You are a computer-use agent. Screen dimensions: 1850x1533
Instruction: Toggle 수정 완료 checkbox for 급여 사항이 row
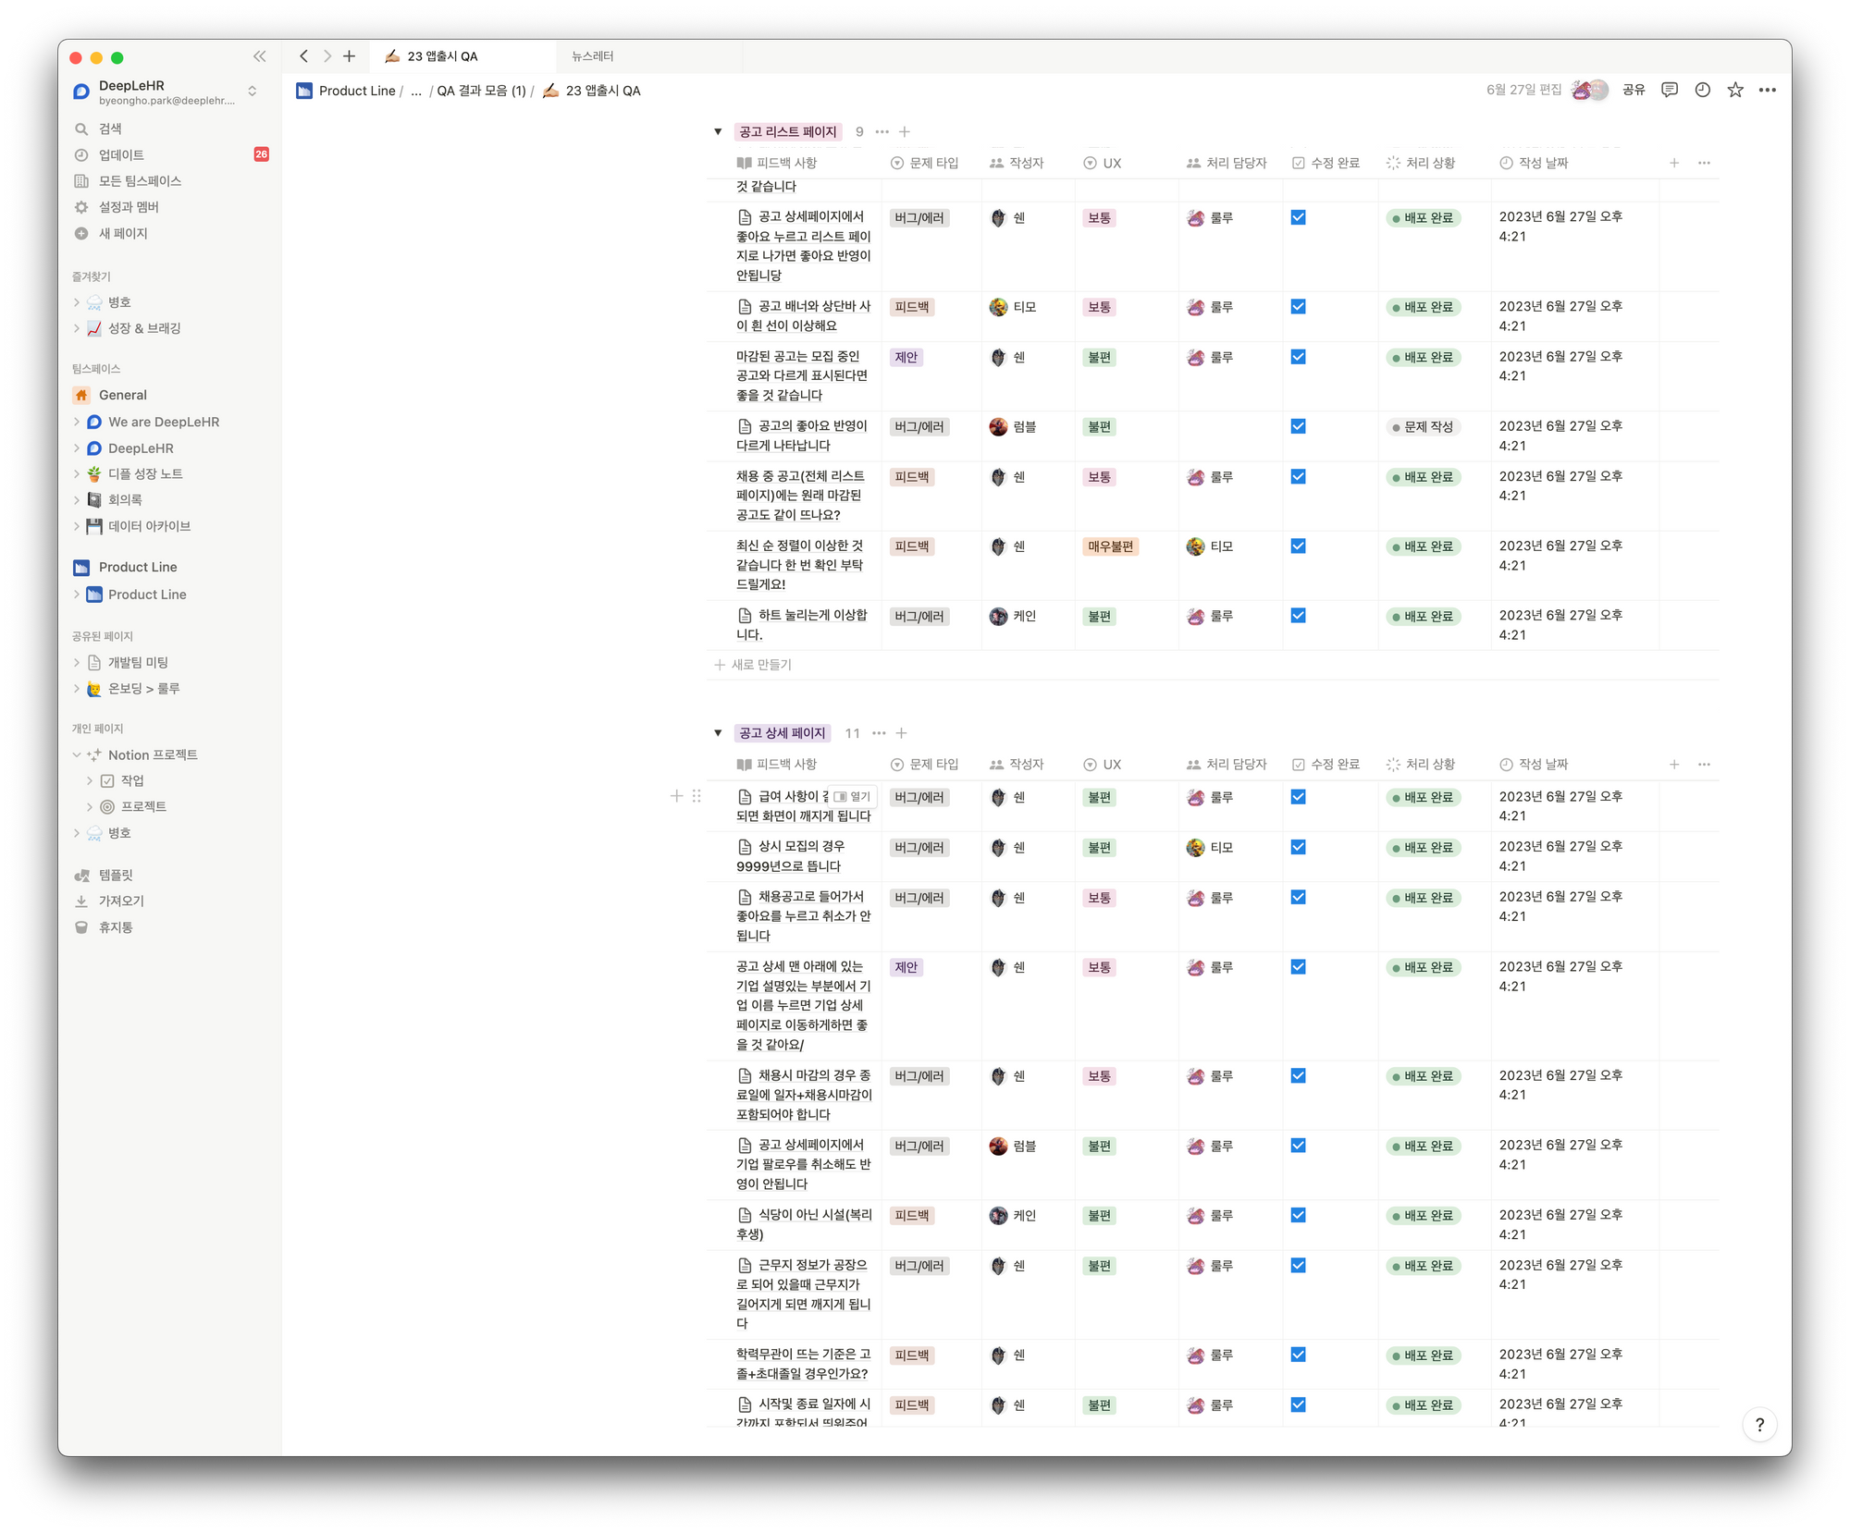pos(1298,797)
